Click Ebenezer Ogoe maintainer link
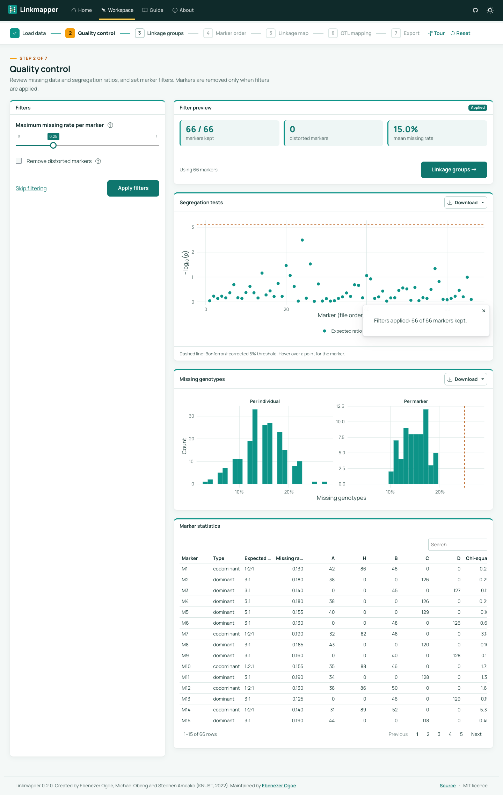Screen dimensions: 503x795 pyautogui.click(x=279, y=786)
